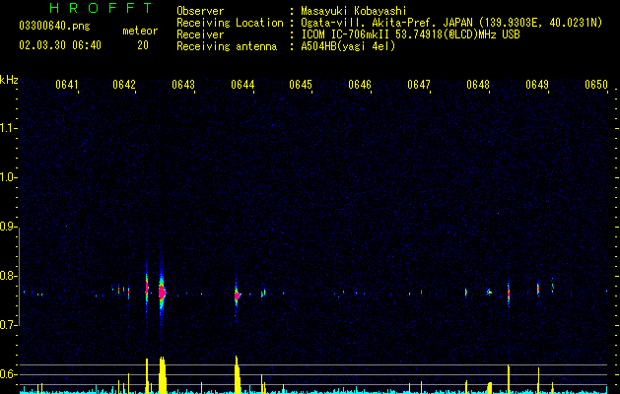Click the A504HB(yagi 4el) antenna text
The height and width of the screenshot is (394, 620).
coord(348,46)
